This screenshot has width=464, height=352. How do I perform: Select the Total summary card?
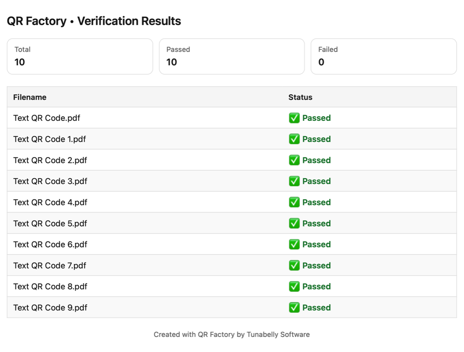point(80,56)
